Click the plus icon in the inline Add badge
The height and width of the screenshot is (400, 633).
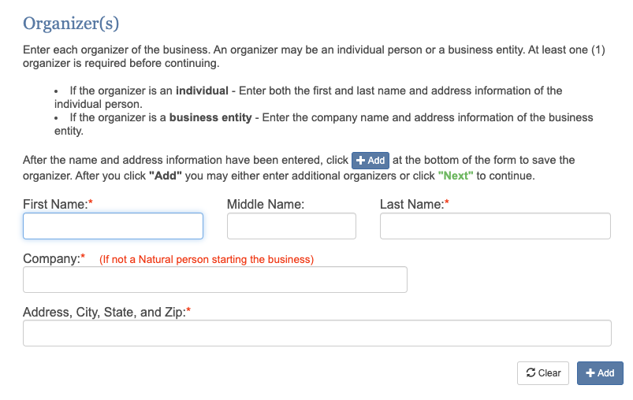coord(360,161)
